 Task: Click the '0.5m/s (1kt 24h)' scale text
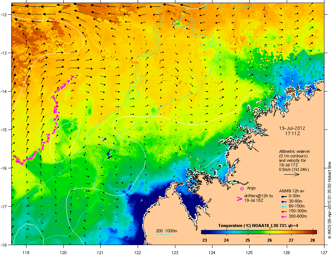(294, 169)
